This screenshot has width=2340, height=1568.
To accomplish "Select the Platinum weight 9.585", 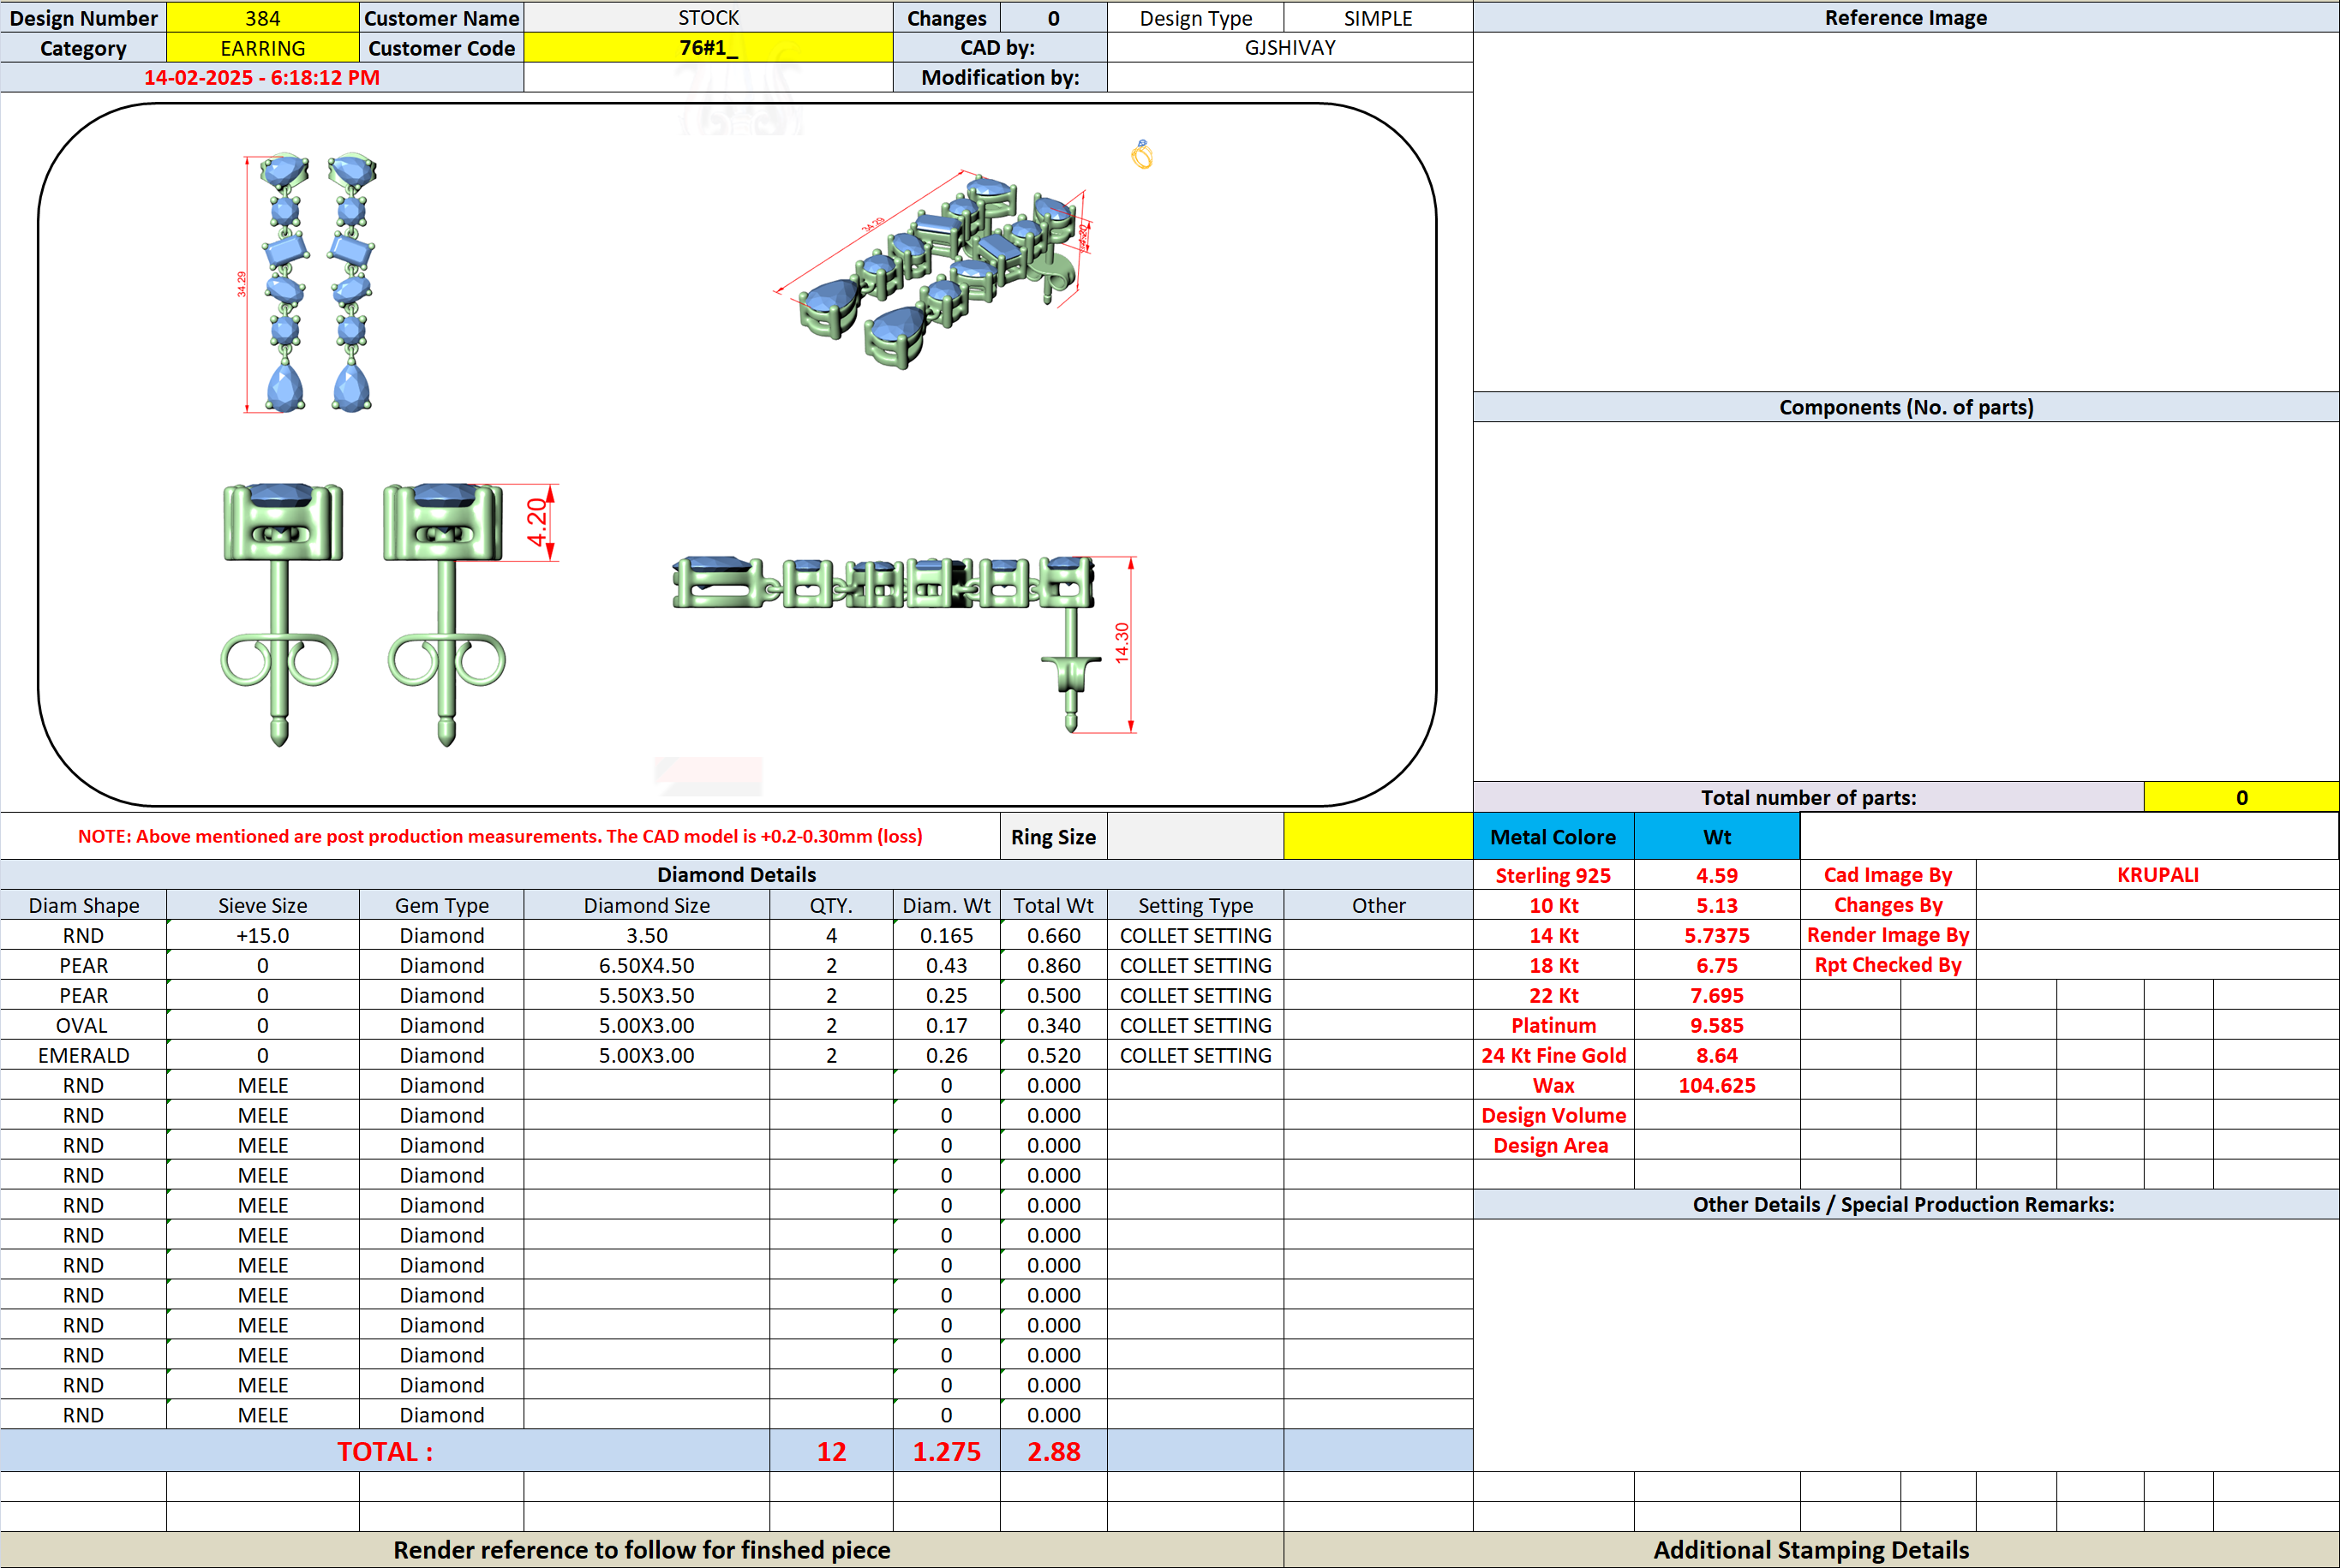I will tap(1717, 1025).
